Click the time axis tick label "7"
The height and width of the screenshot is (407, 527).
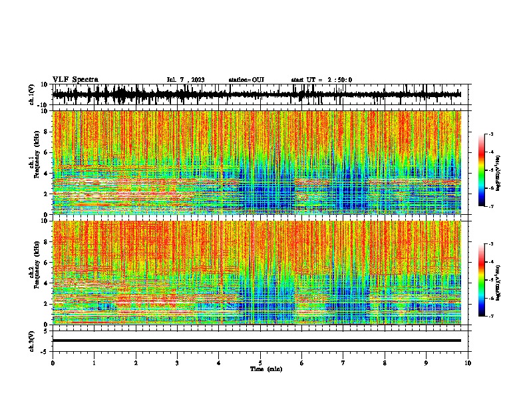click(343, 363)
